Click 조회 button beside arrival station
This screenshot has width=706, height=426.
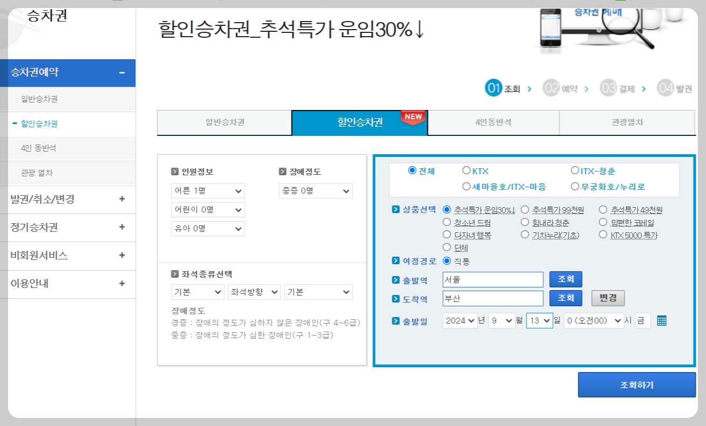coord(566,298)
